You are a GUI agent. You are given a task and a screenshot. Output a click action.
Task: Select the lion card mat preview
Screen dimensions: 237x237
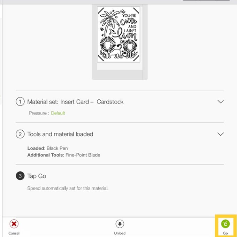pyautogui.click(x=118, y=34)
